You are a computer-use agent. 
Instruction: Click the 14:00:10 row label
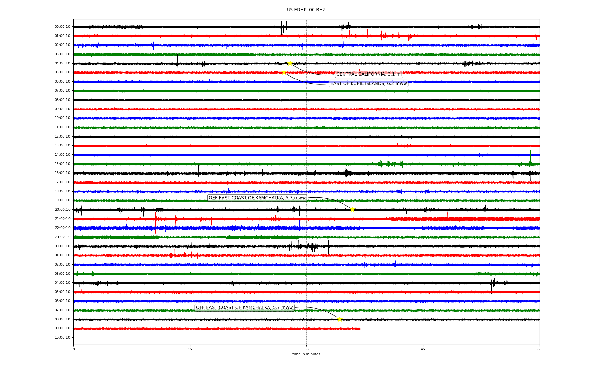pos(62,155)
